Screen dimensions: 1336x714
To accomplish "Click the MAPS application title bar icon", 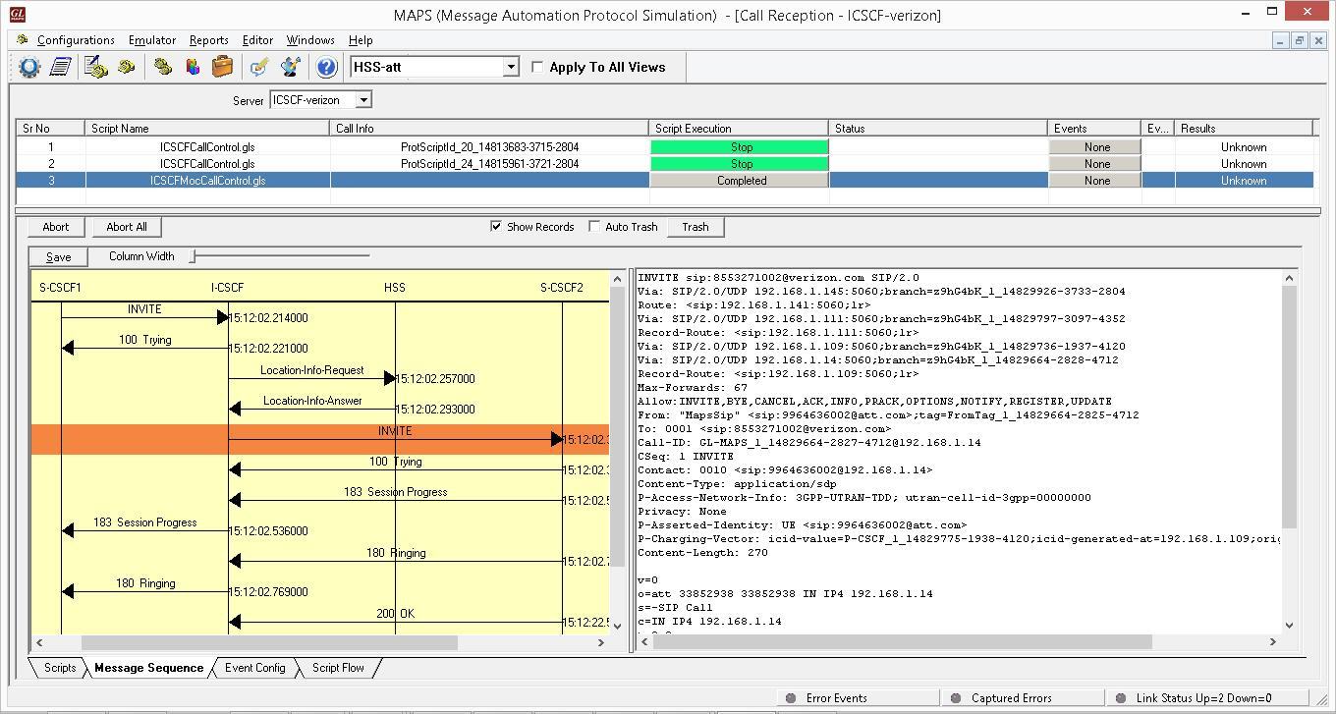I will tap(17, 14).
